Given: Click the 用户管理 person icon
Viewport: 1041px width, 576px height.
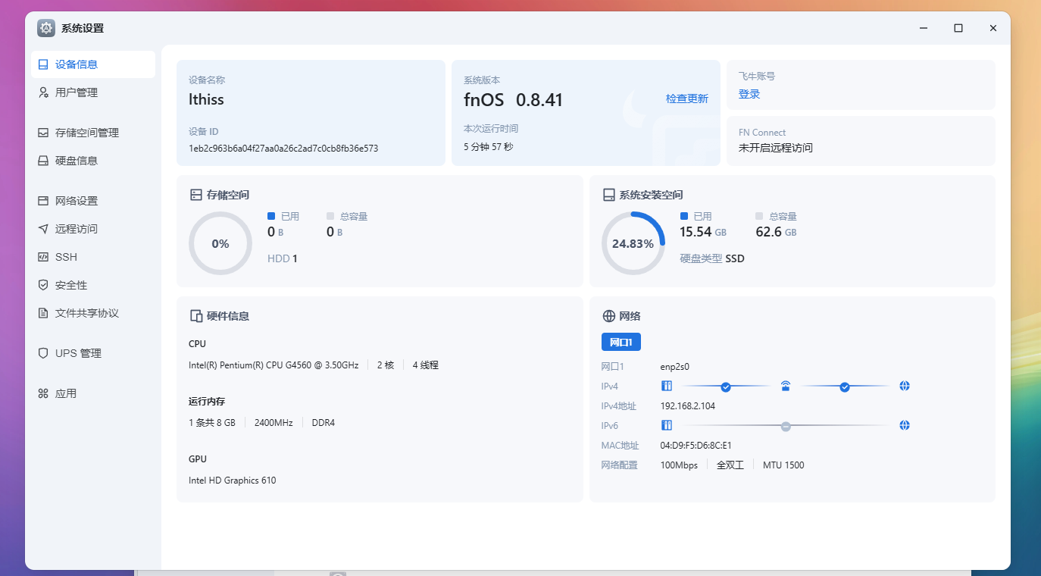Looking at the screenshot, I should coord(43,92).
